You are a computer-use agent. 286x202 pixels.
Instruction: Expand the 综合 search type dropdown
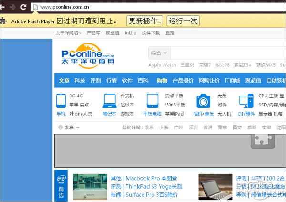(159, 53)
